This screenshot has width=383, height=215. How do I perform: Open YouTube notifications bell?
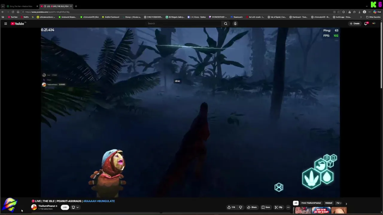tap(366, 24)
